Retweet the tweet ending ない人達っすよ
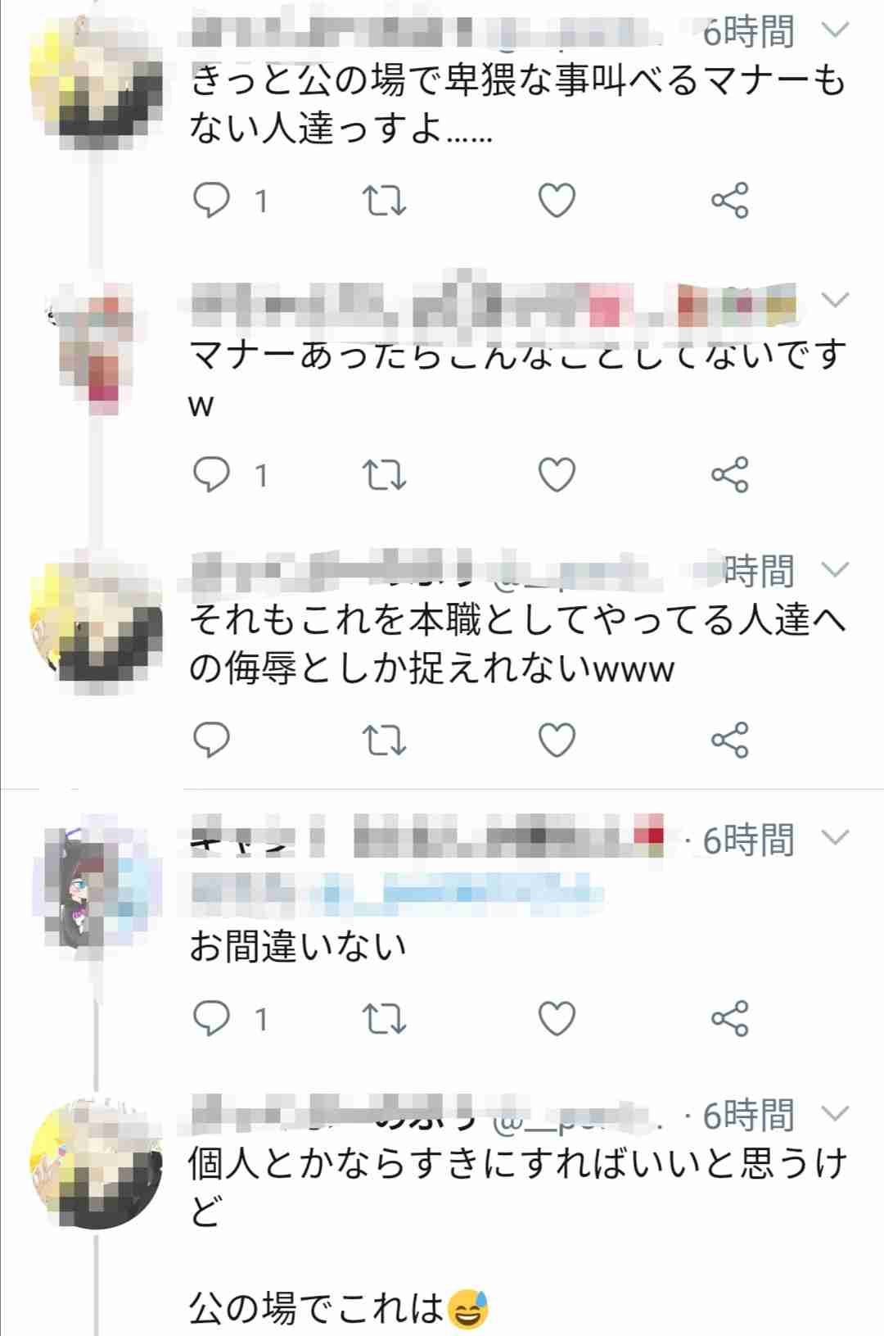Screen dimensions: 884x1336 pos(384,201)
